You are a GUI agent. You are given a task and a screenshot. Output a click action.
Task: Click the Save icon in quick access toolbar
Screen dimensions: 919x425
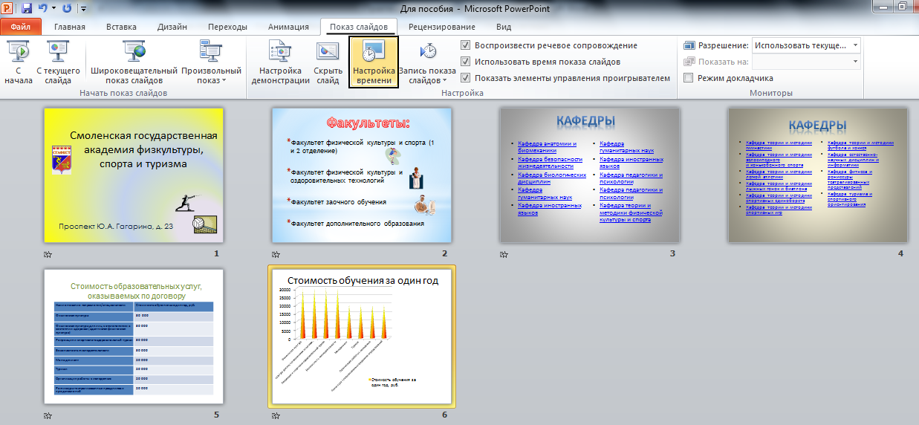(x=27, y=9)
